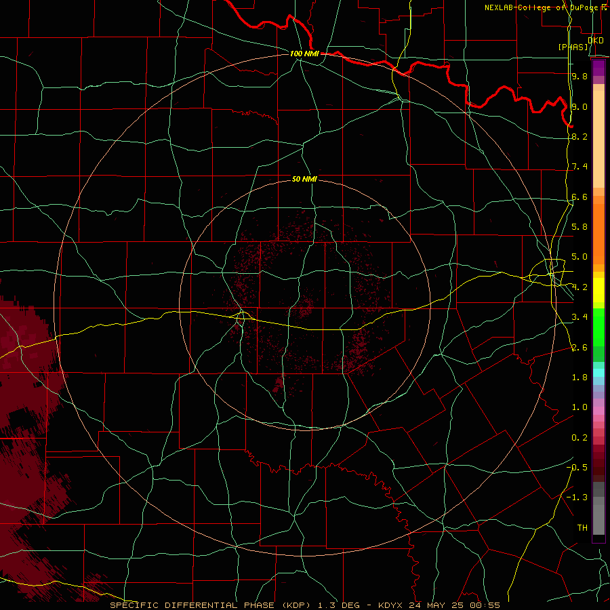This screenshot has height=610, width=610.
Task: Click the 50 NMI range ring label
Action: 304,179
